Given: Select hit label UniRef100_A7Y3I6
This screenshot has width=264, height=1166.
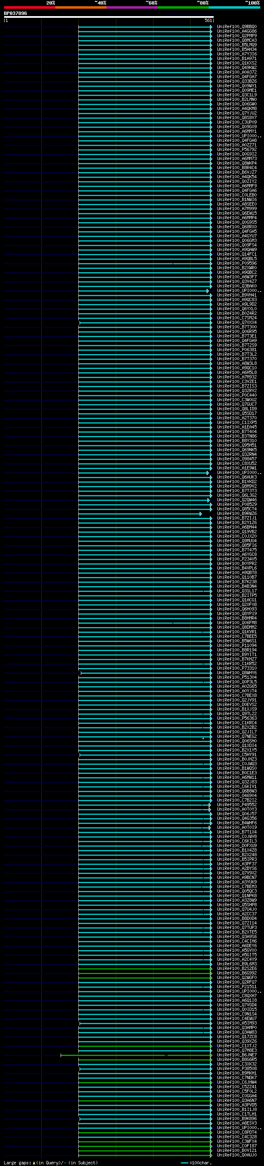Looking at the screenshot, I should [237, 54].
